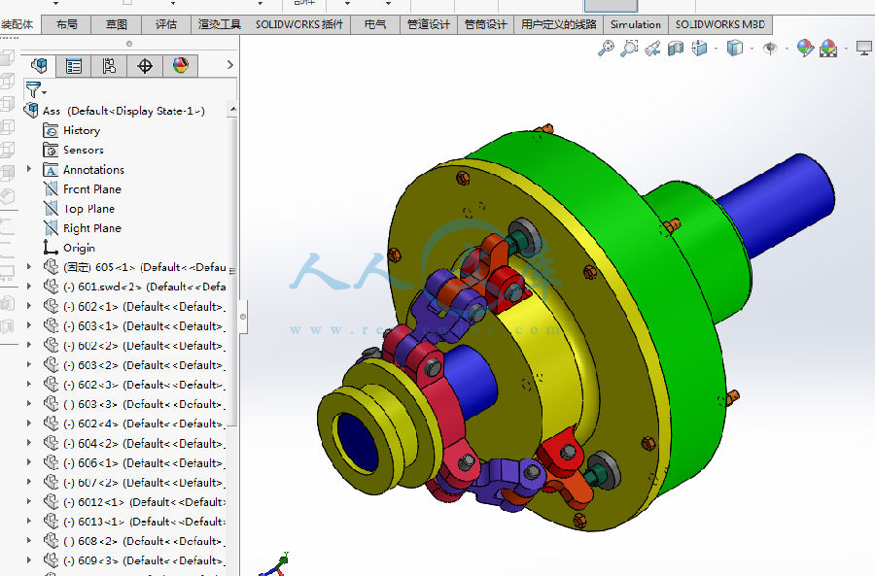Open the View Orientation dropdown arrow
The height and width of the screenshot is (576, 875).
coord(716,50)
